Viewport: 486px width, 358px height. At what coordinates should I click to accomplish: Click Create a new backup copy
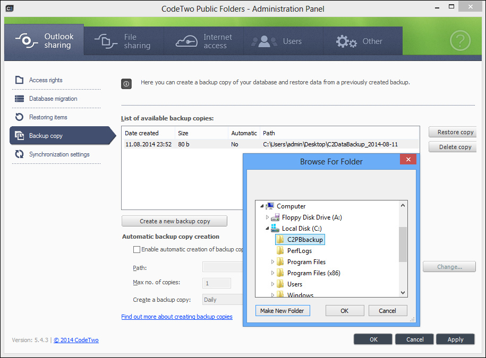click(175, 221)
